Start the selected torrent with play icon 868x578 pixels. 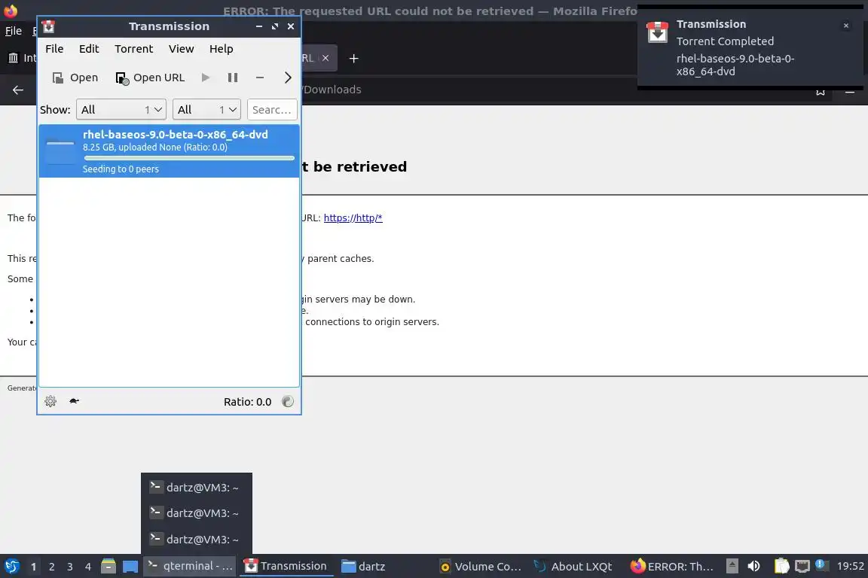click(x=206, y=78)
